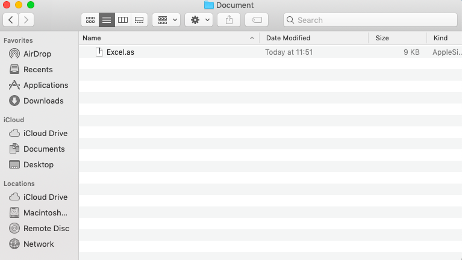Click the Recents sidebar icon
The width and height of the screenshot is (462, 260).
tap(14, 69)
